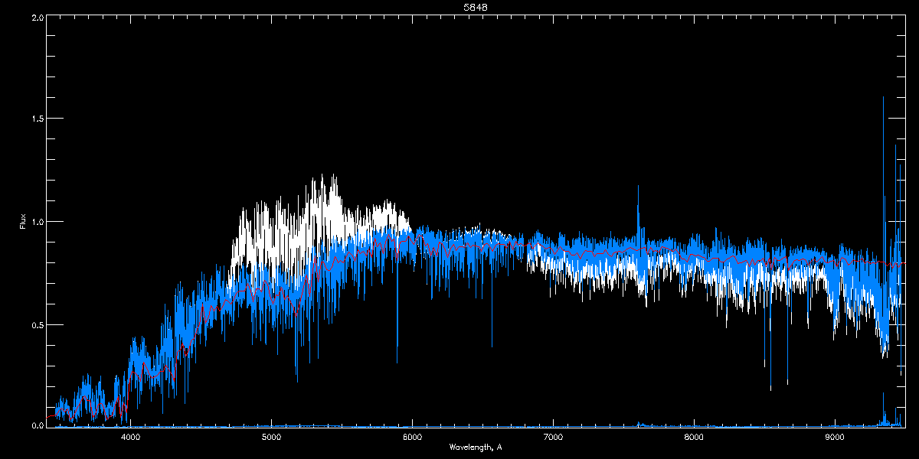This screenshot has width=919, height=459.
Task: Click the deep absorption line bottom near 8550
Action: click(770, 389)
